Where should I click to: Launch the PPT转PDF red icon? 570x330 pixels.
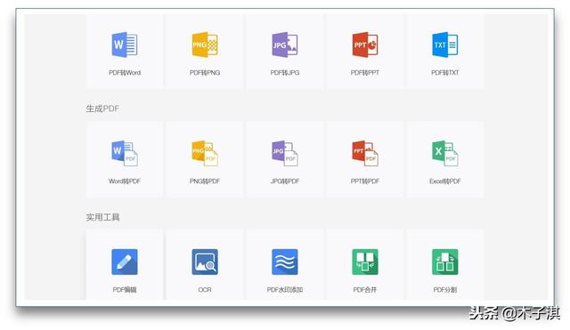[x=365, y=153]
